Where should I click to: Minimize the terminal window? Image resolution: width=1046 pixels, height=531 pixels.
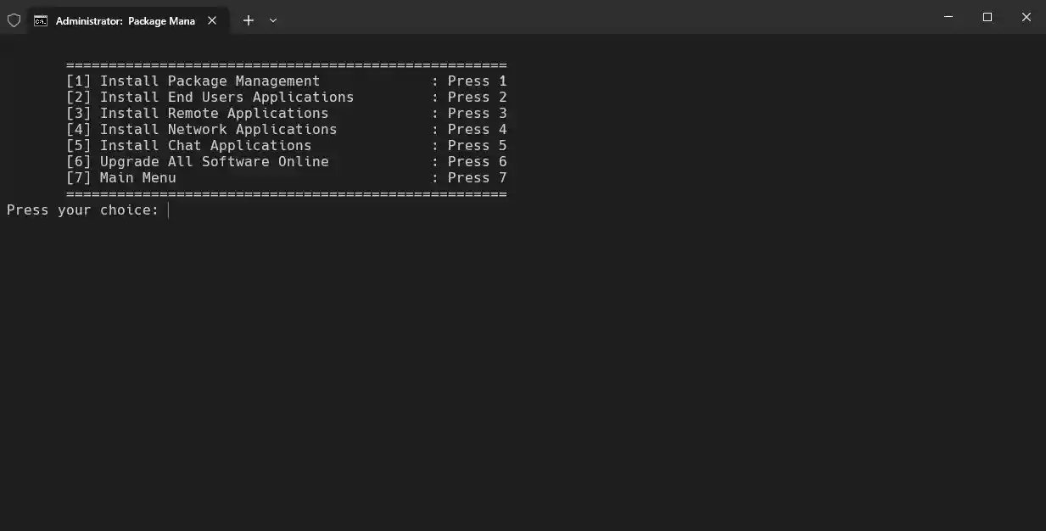click(x=948, y=16)
